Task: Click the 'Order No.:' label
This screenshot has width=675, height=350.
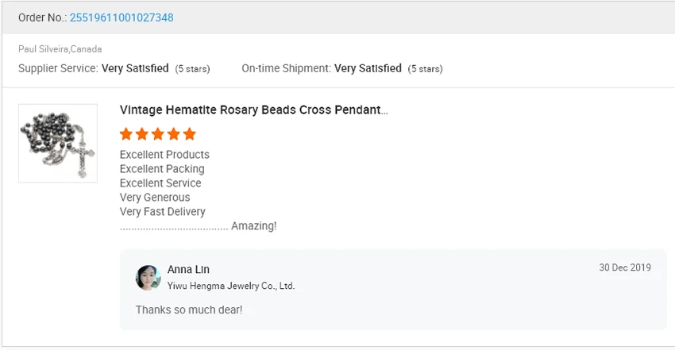Action: (42, 17)
